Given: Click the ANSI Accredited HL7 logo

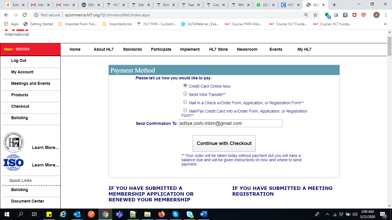Looking at the screenshot, I should click(13, 142).
